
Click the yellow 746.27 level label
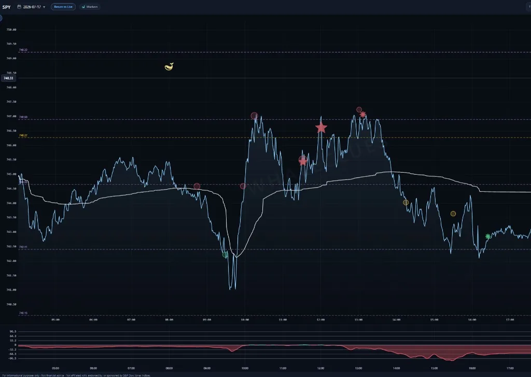(x=23, y=135)
